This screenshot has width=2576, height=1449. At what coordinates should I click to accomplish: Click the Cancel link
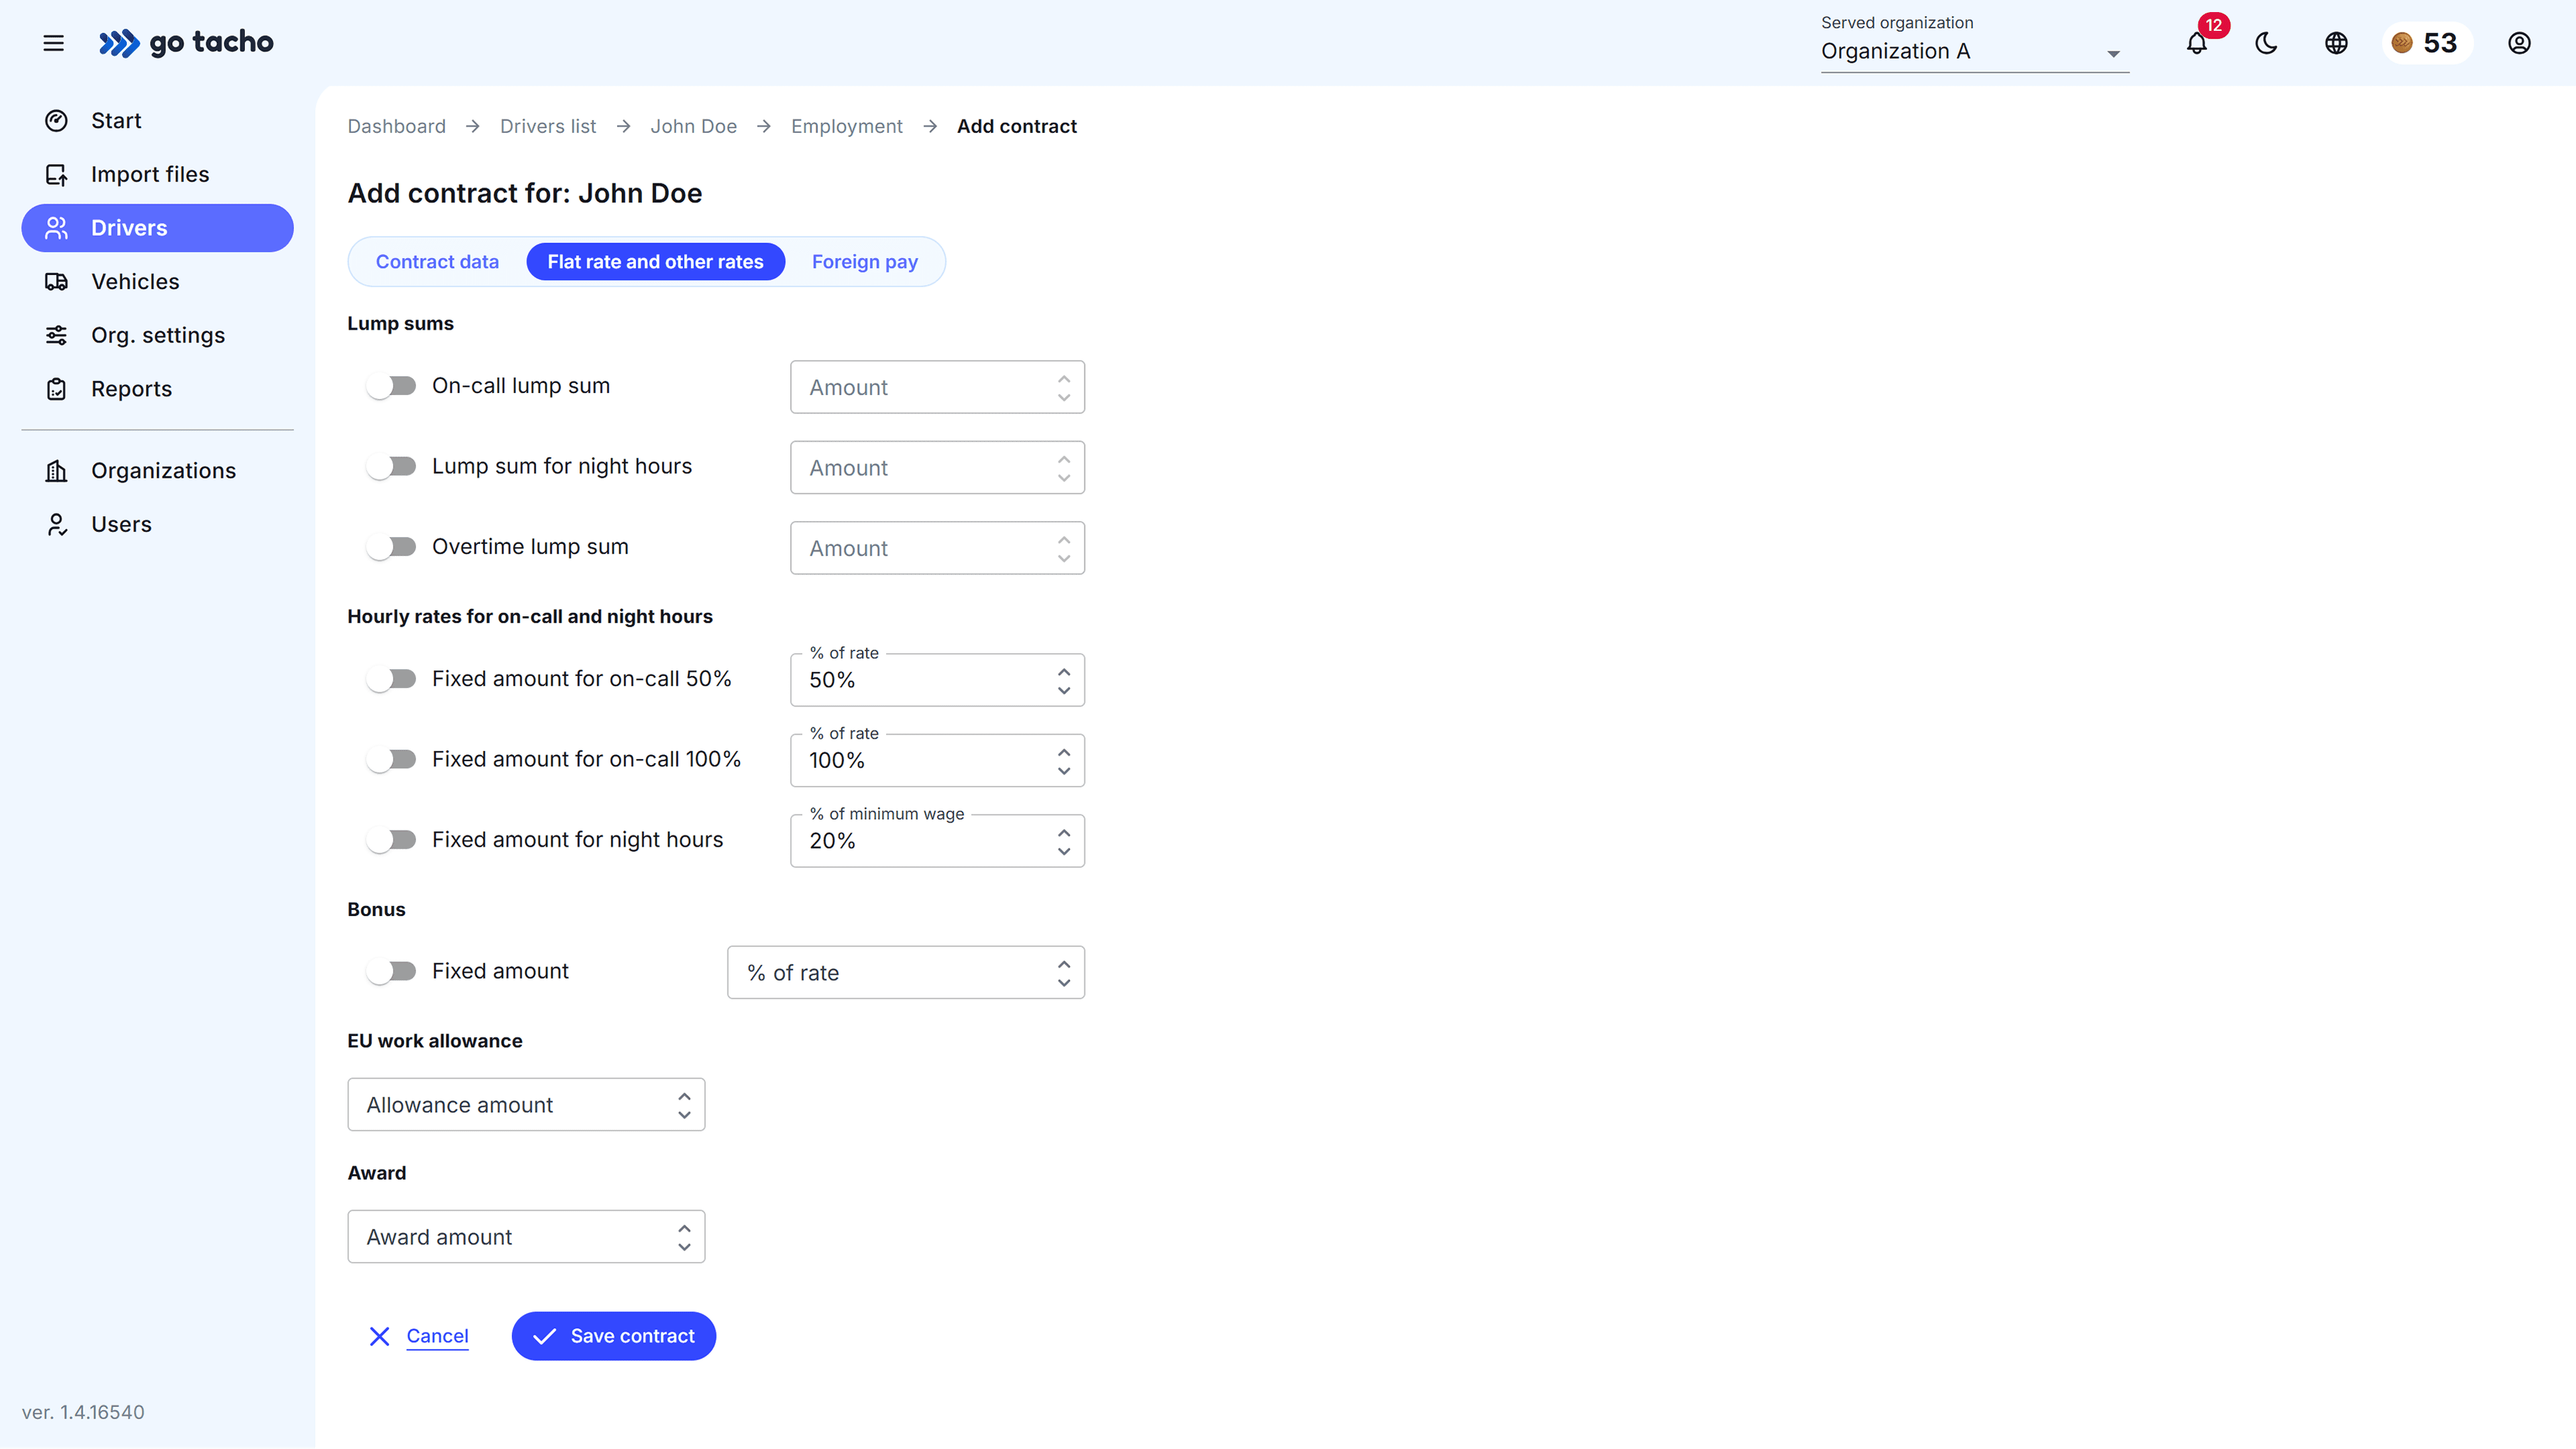436,1336
